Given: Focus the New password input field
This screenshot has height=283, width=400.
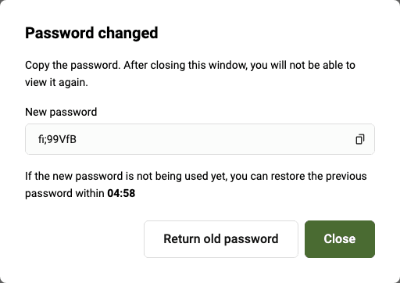Looking at the screenshot, I should tap(200, 139).
